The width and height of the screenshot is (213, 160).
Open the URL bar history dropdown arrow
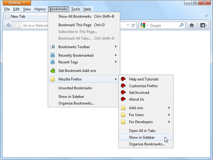click(128, 26)
